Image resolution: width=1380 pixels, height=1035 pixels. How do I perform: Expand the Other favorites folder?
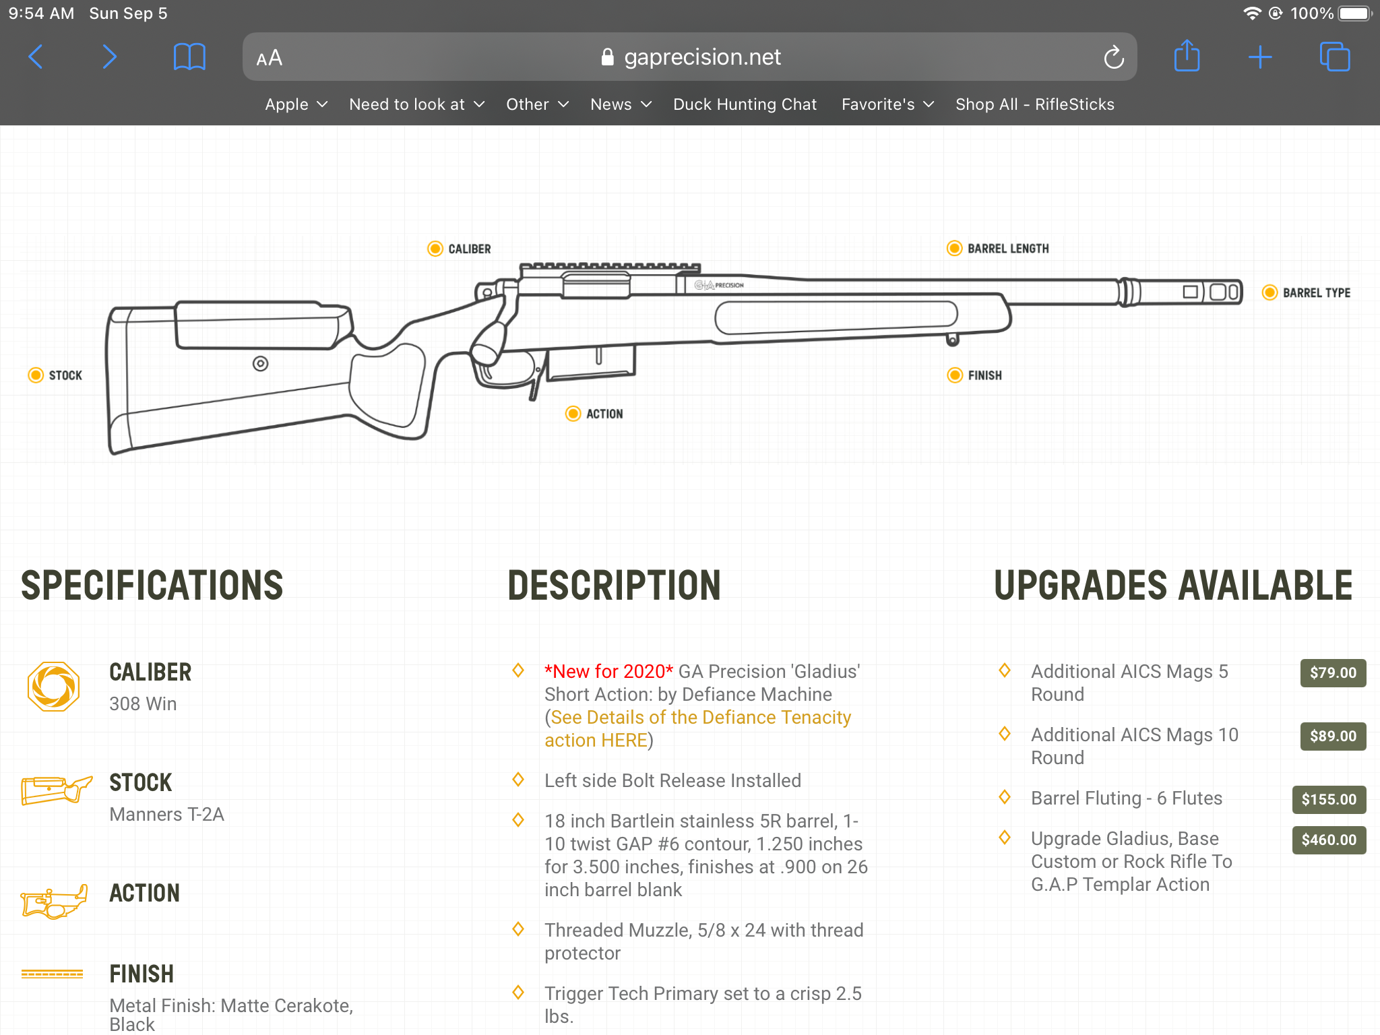[537, 104]
